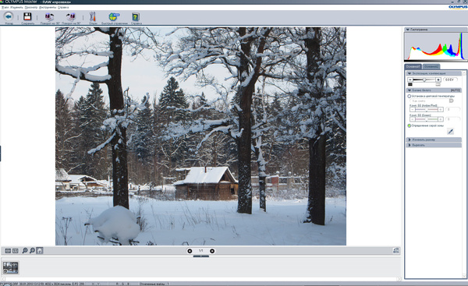Expand the Crop section
Image resolution: width=468 pixels, height=286 pixels.
(x=409, y=145)
